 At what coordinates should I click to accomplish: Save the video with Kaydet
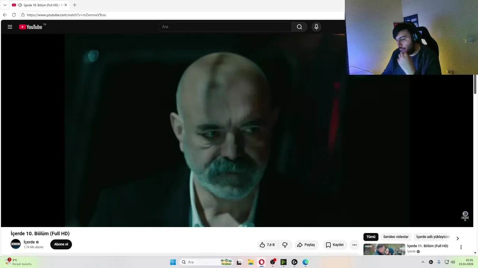[335, 245]
